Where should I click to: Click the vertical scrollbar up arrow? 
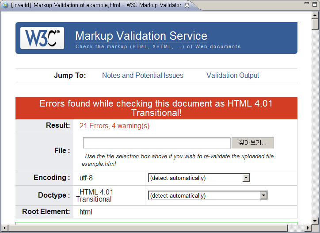315,15
